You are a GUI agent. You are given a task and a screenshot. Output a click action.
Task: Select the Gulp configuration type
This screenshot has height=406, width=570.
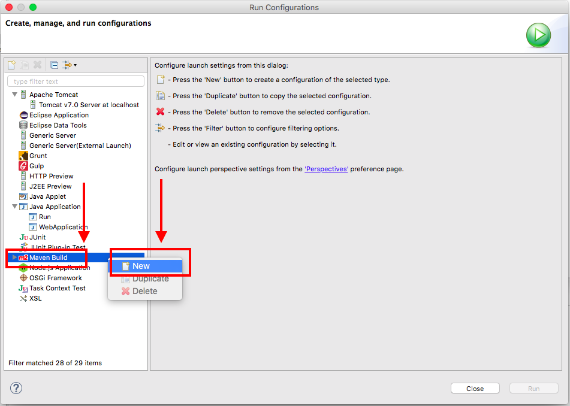point(36,166)
